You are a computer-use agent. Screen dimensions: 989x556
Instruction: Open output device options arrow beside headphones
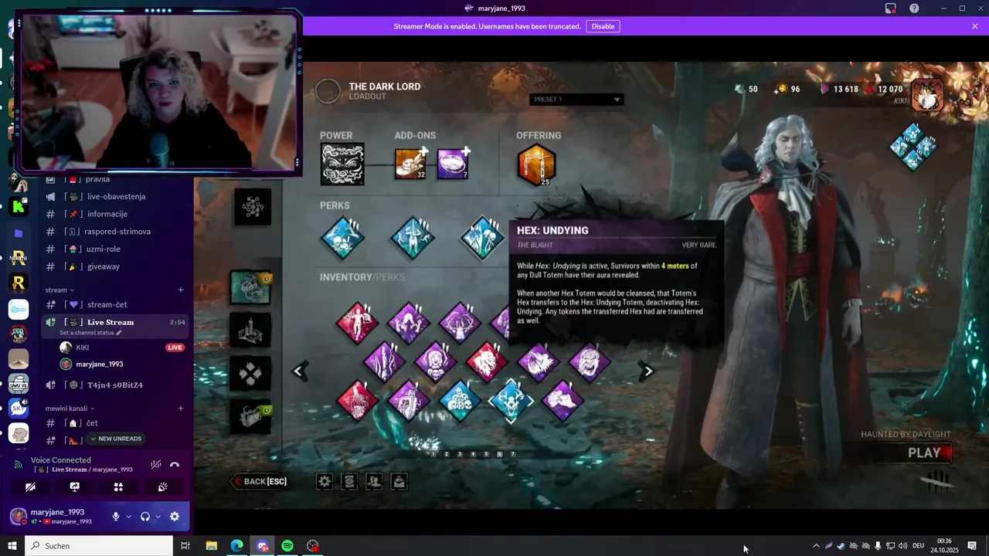tap(158, 517)
